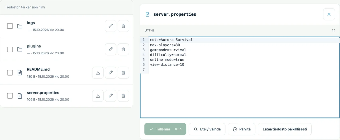Image resolution: width=340 pixels, height=140 pixels.
Task: Delete server.properties via trash icon
Action: pos(123,96)
